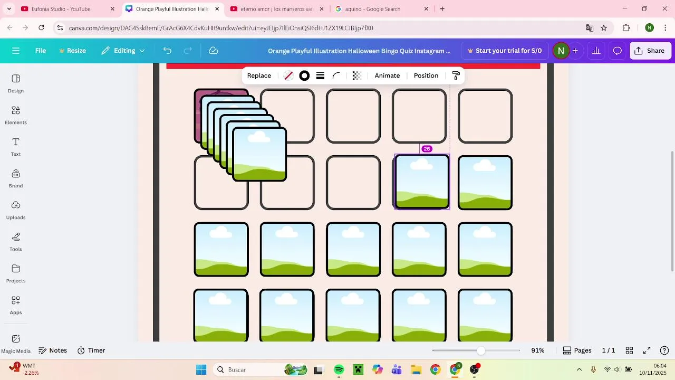This screenshot has width=675, height=380.
Task: Open the Design panel in sidebar
Action: point(16,83)
